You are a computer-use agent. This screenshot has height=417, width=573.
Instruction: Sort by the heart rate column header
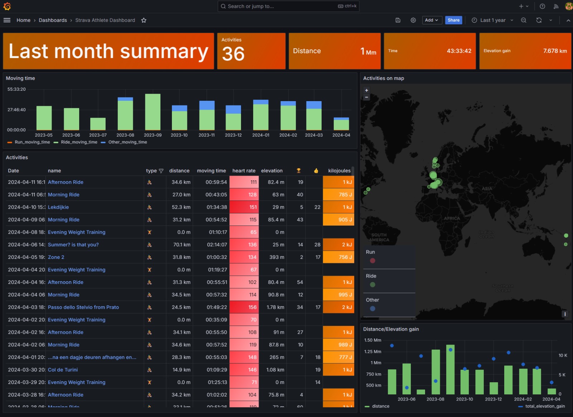[244, 171]
